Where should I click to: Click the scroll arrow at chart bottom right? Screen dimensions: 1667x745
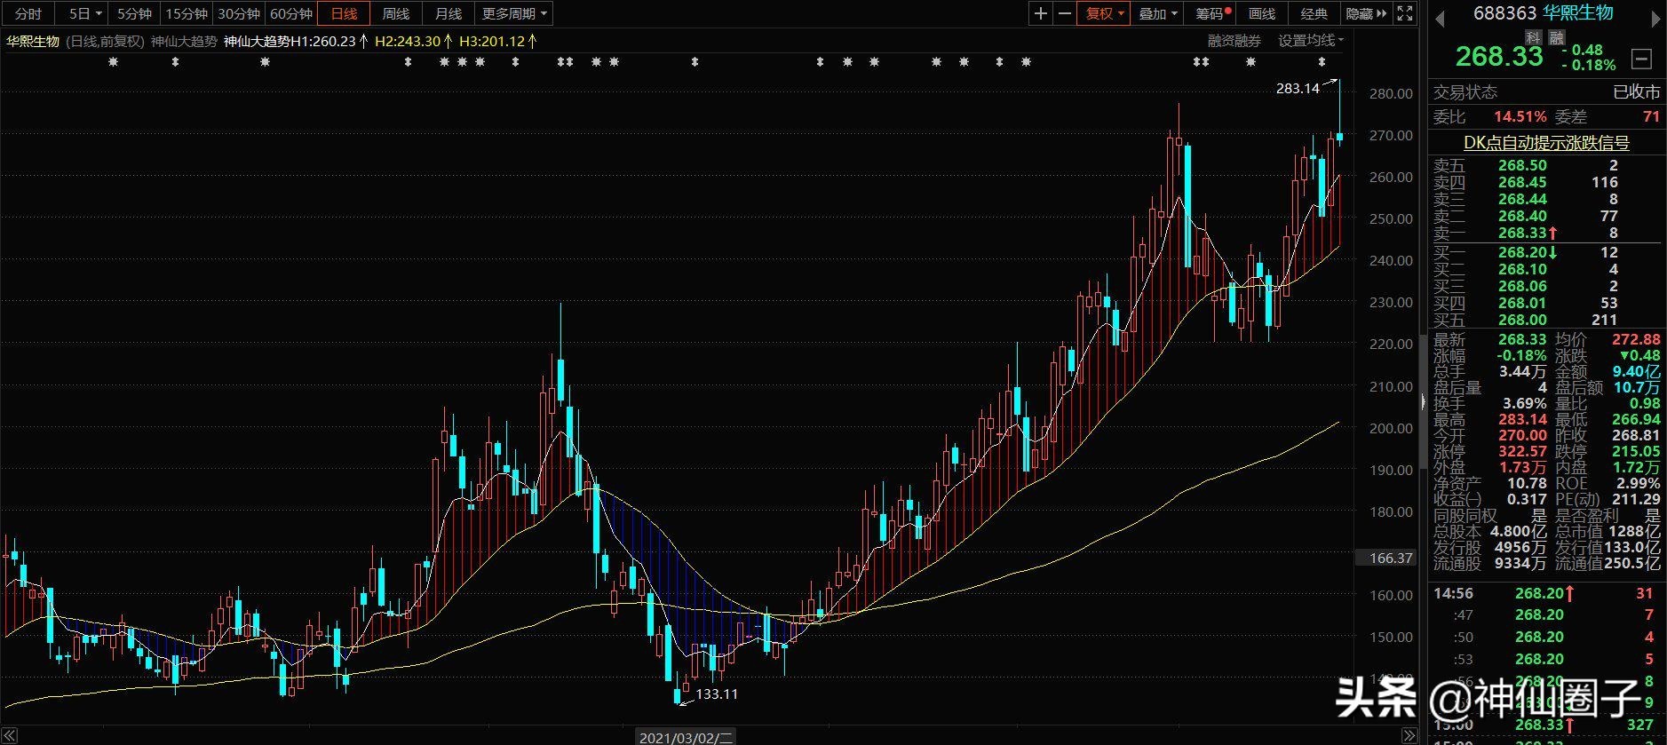click(1409, 736)
